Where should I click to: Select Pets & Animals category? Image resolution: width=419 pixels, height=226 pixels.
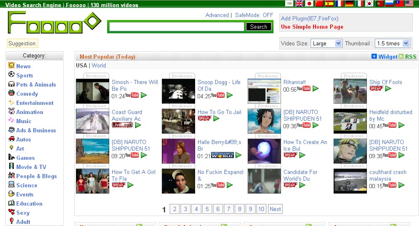(36, 84)
